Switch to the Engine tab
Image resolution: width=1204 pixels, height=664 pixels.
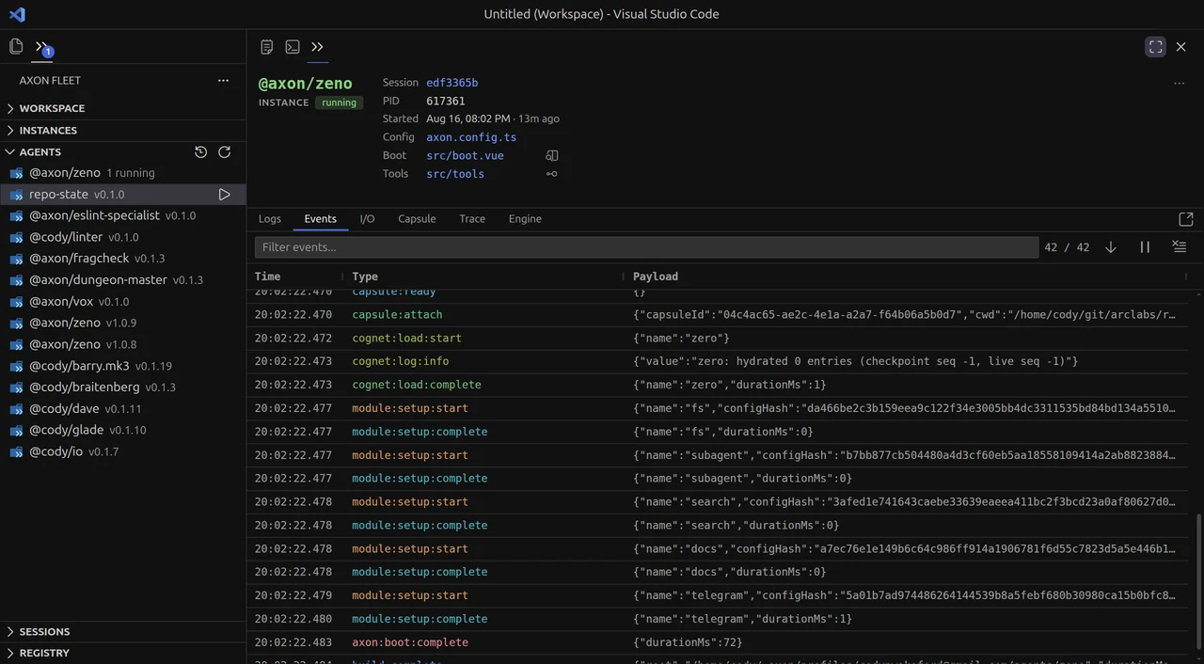pos(525,218)
